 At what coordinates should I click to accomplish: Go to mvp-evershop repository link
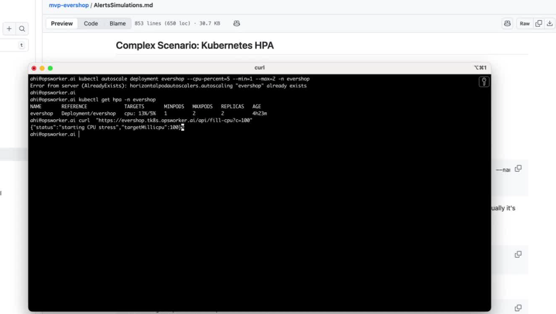point(69,5)
